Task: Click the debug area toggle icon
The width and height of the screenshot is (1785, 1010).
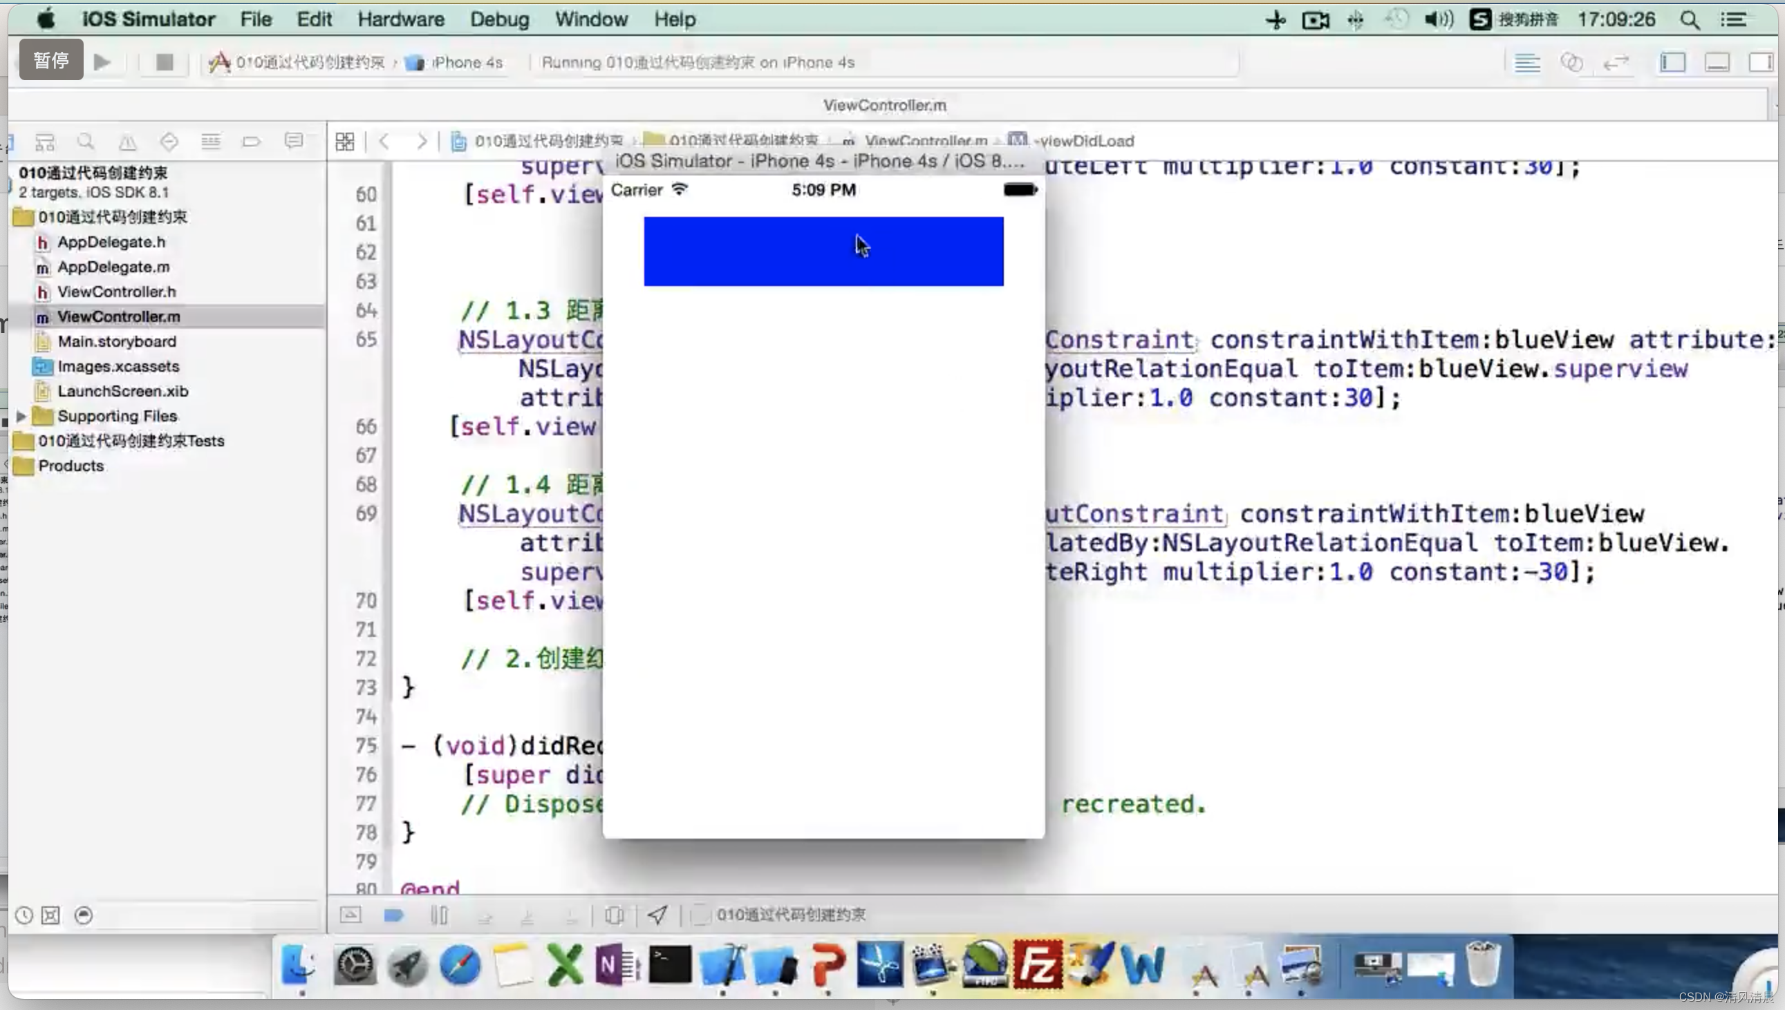Action: coord(1717,62)
